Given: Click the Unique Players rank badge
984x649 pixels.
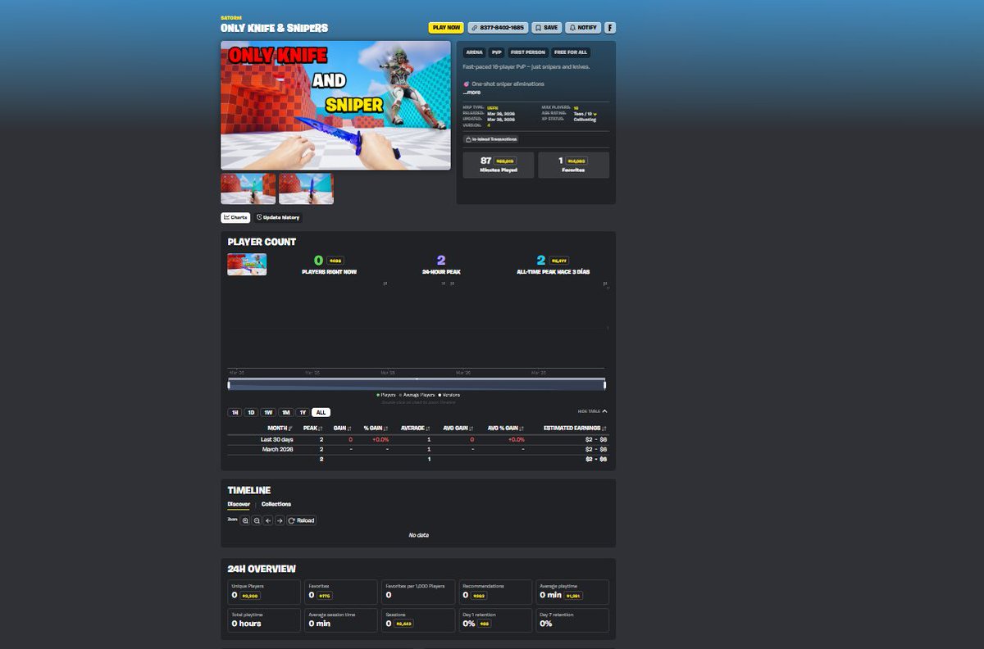Looking at the screenshot, I should 250,596.
